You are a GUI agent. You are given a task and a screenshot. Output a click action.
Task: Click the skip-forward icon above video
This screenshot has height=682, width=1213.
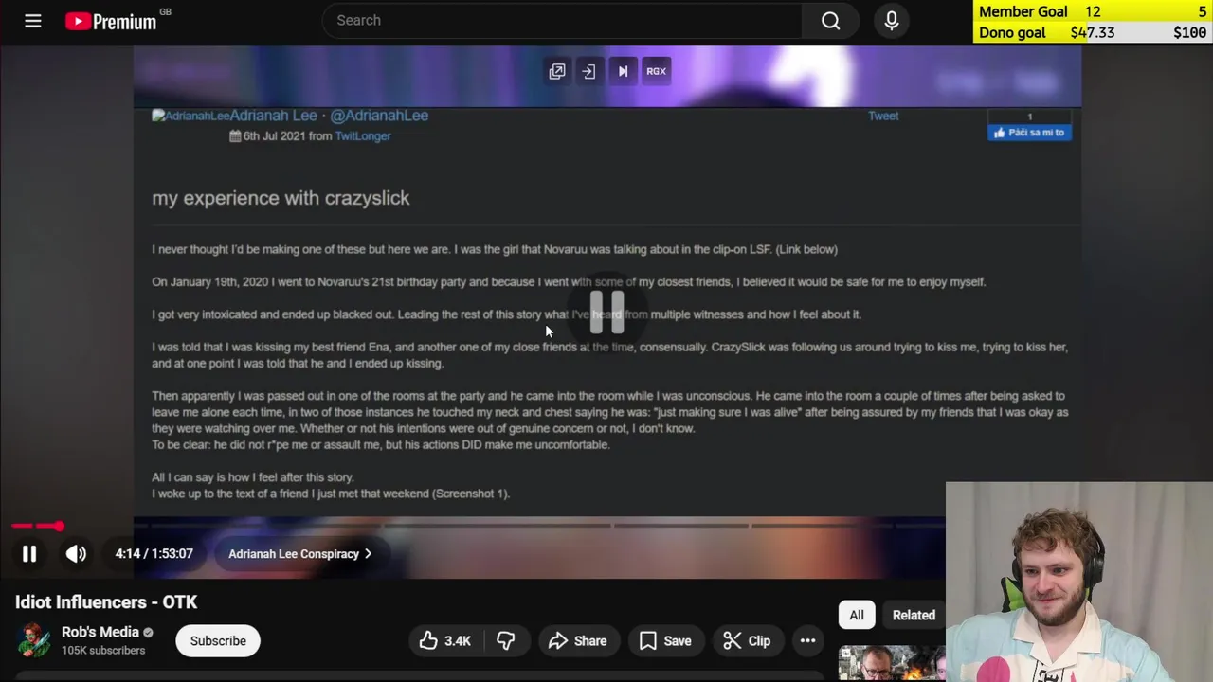click(623, 71)
